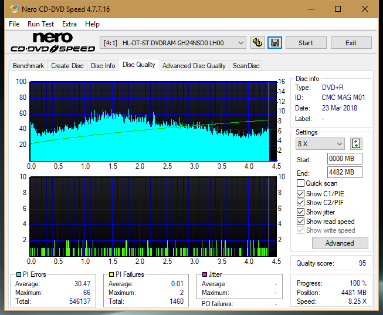
Task: Enable the Quick scan checkbox
Action: coord(300,183)
